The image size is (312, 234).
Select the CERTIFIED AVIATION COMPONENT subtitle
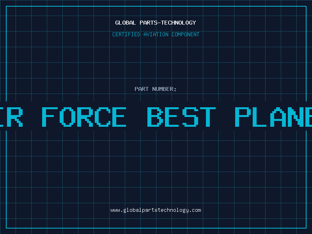click(x=156, y=34)
